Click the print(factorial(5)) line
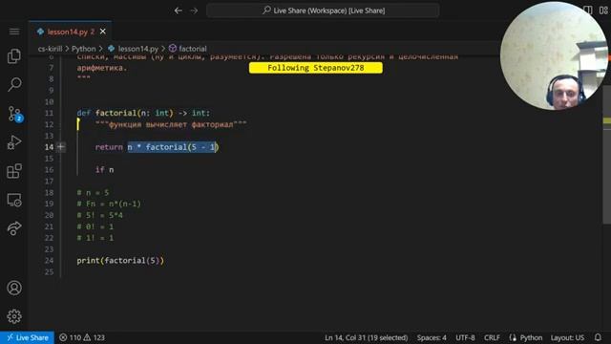This screenshot has height=344, width=611. coord(120,261)
